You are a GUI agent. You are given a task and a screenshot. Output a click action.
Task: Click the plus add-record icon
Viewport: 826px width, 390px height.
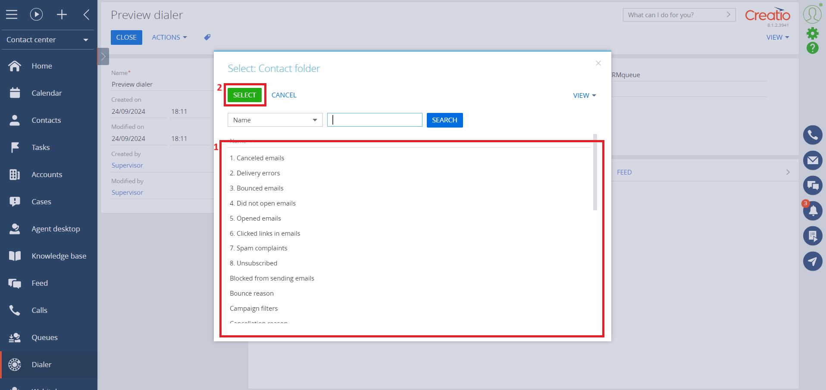click(x=62, y=15)
